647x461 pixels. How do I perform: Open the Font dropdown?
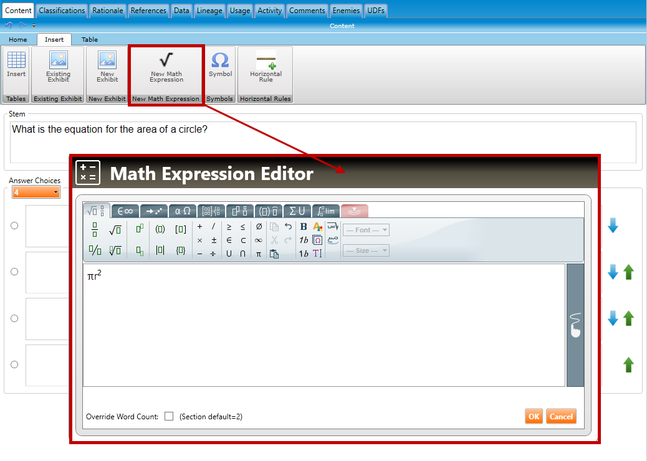pos(367,230)
